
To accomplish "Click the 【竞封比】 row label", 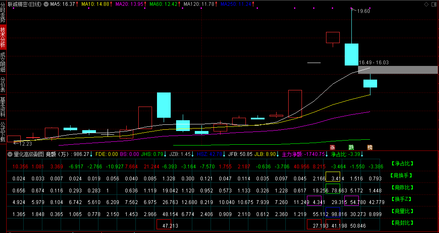I will [402, 223].
